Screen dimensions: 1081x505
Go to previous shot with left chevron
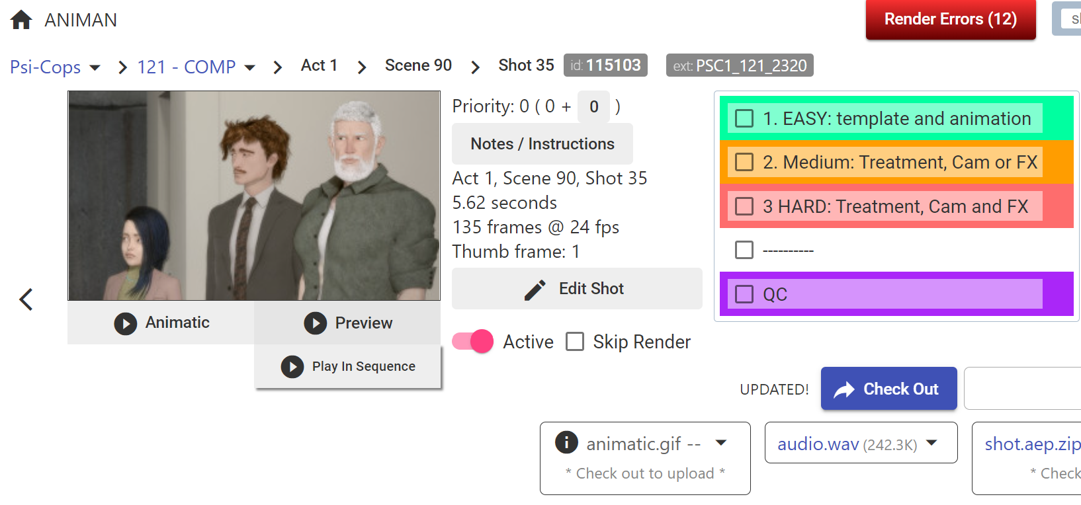(x=26, y=299)
